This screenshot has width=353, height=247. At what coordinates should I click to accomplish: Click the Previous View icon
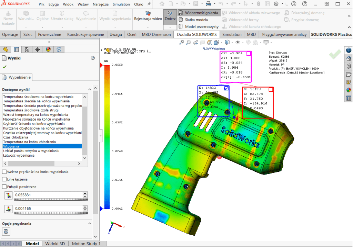coord(196,42)
